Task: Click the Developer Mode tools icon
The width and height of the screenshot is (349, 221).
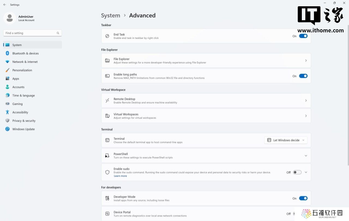Action: [x=107, y=198]
